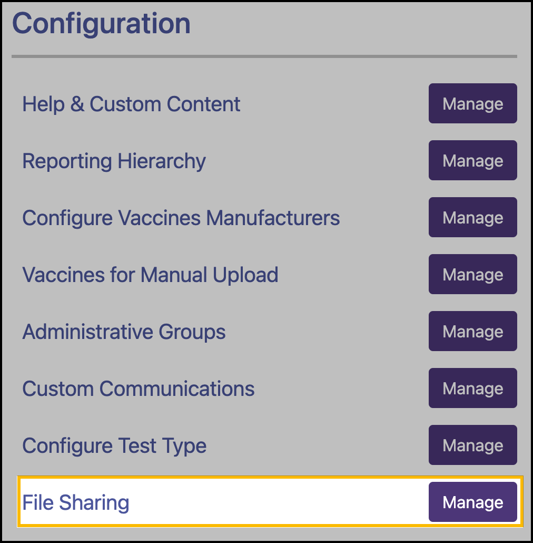Click Manage beside Vaccines for Manual Upload

(472, 274)
